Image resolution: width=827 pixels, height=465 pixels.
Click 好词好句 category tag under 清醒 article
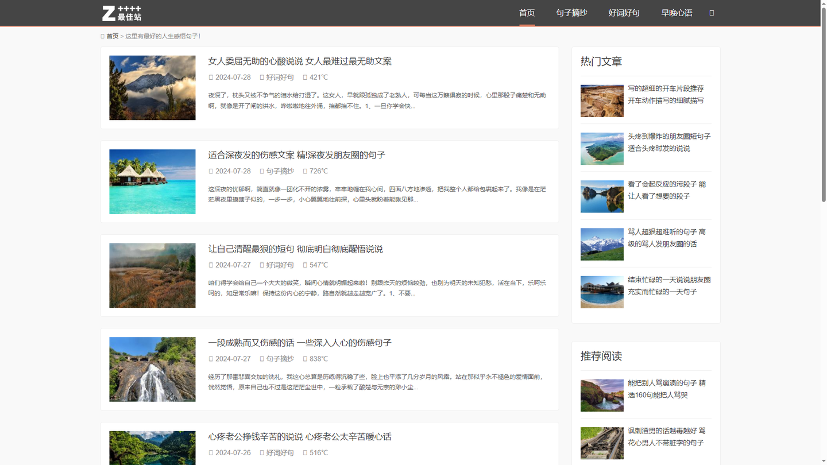point(280,265)
